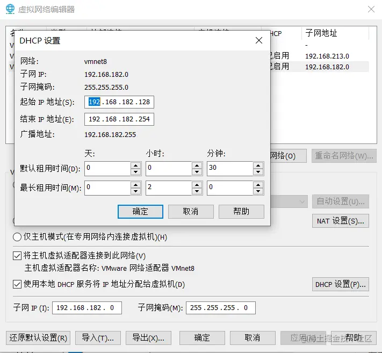Open NAT 设置(S)... button
Image resolution: width=382 pixels, height=353 pixels.
point(340,221)
